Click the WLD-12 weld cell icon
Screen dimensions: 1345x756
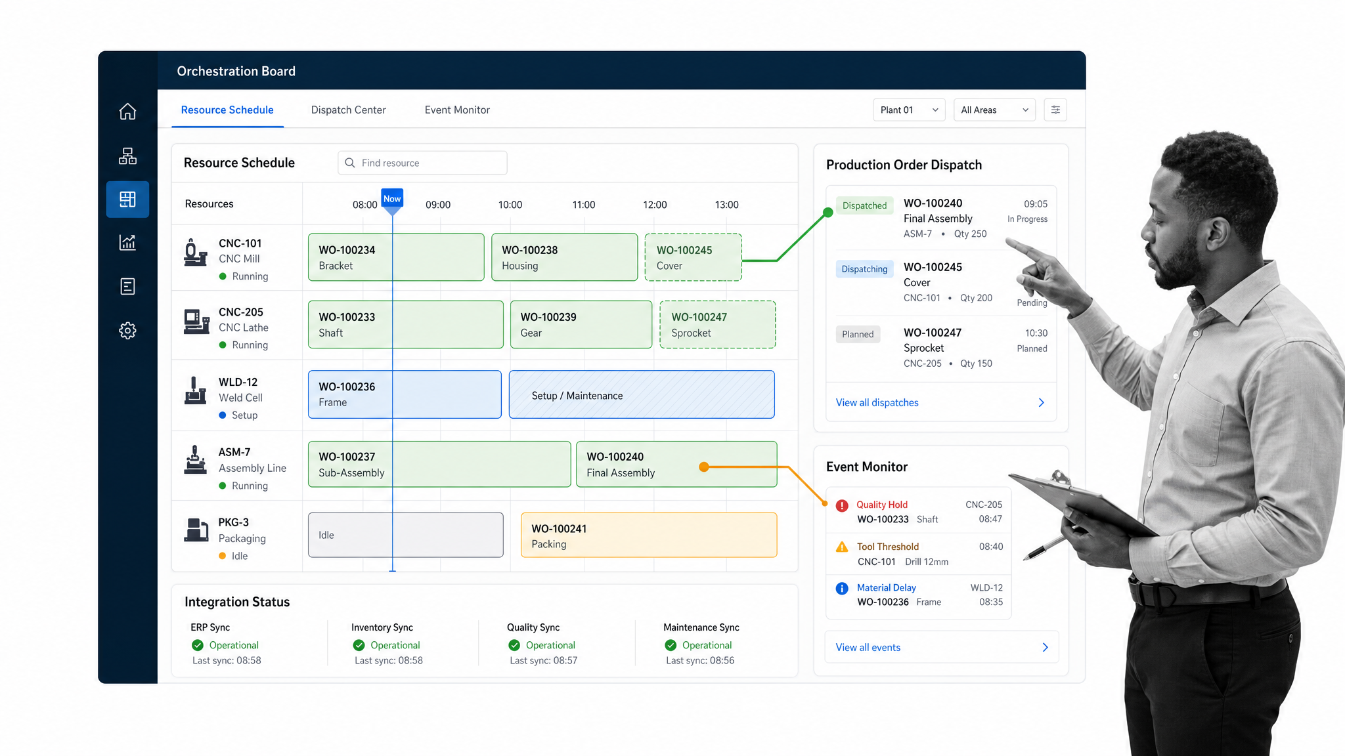(195, 390)
